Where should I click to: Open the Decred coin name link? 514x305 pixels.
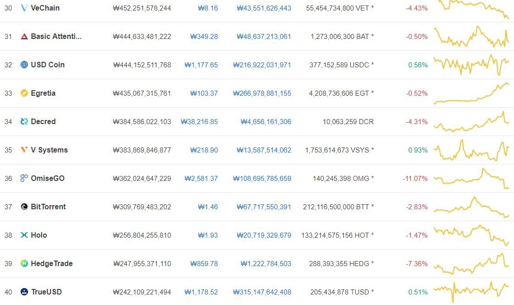point(43,121)
